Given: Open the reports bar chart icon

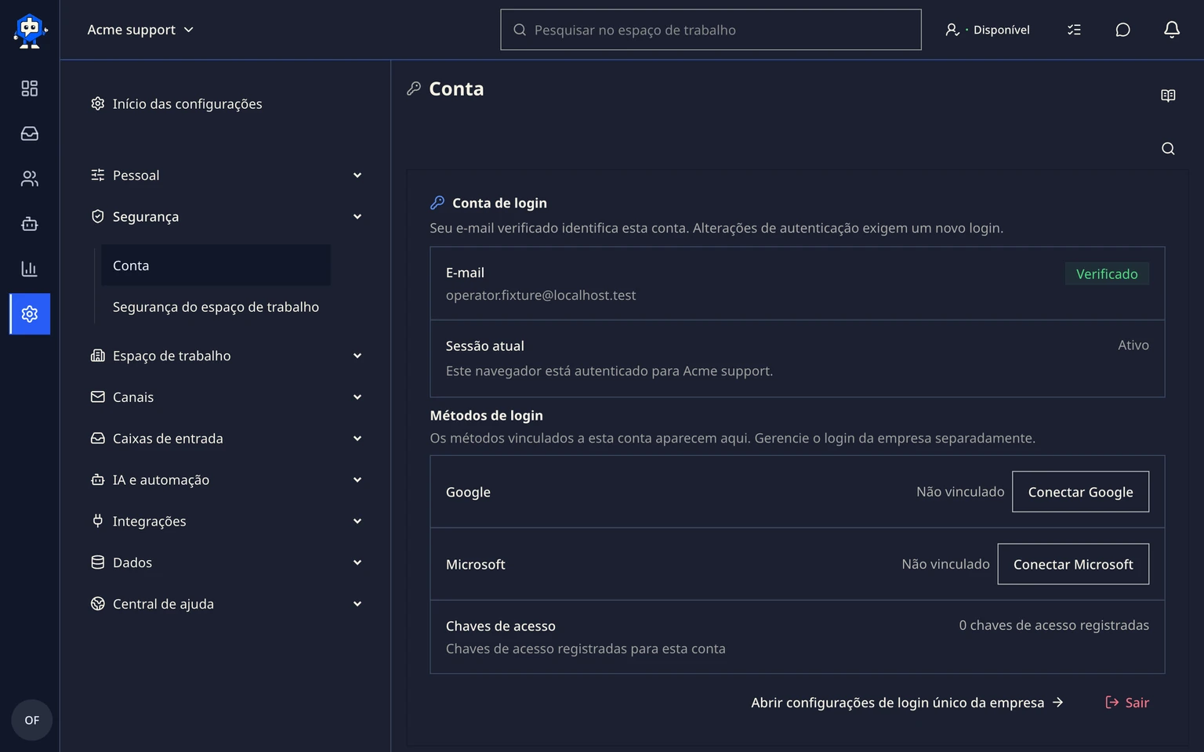Looking at the screenshot, I should 30,269.
